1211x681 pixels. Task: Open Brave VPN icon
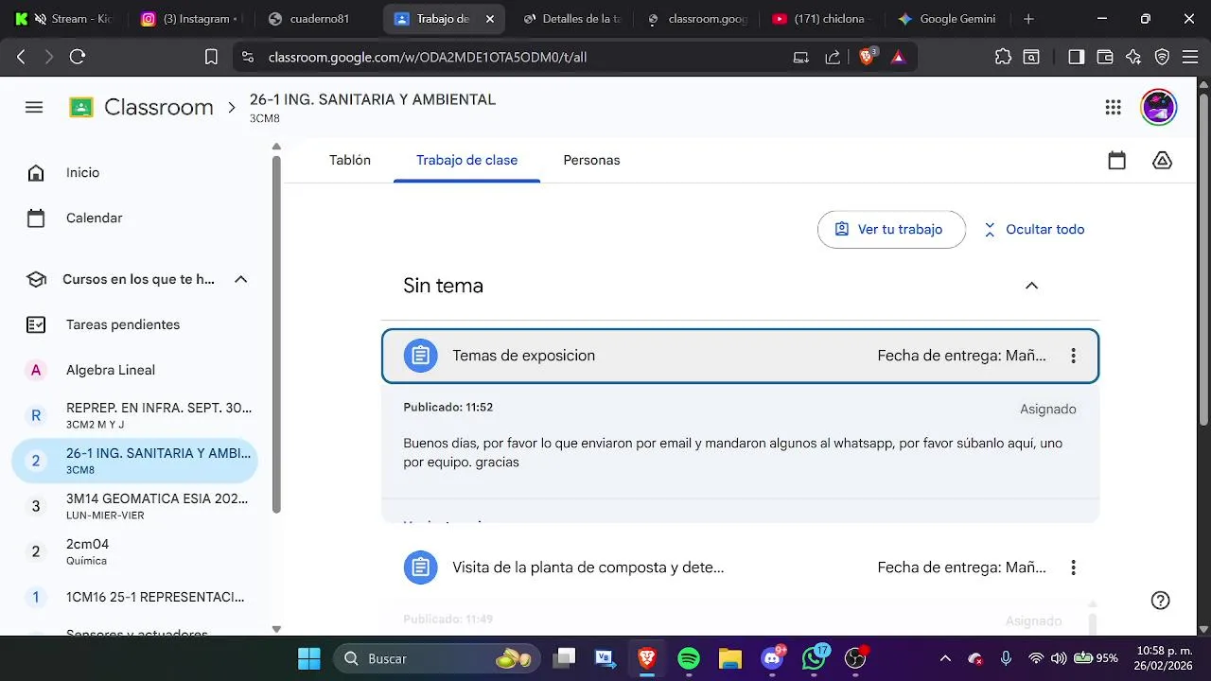[1163, 57]
